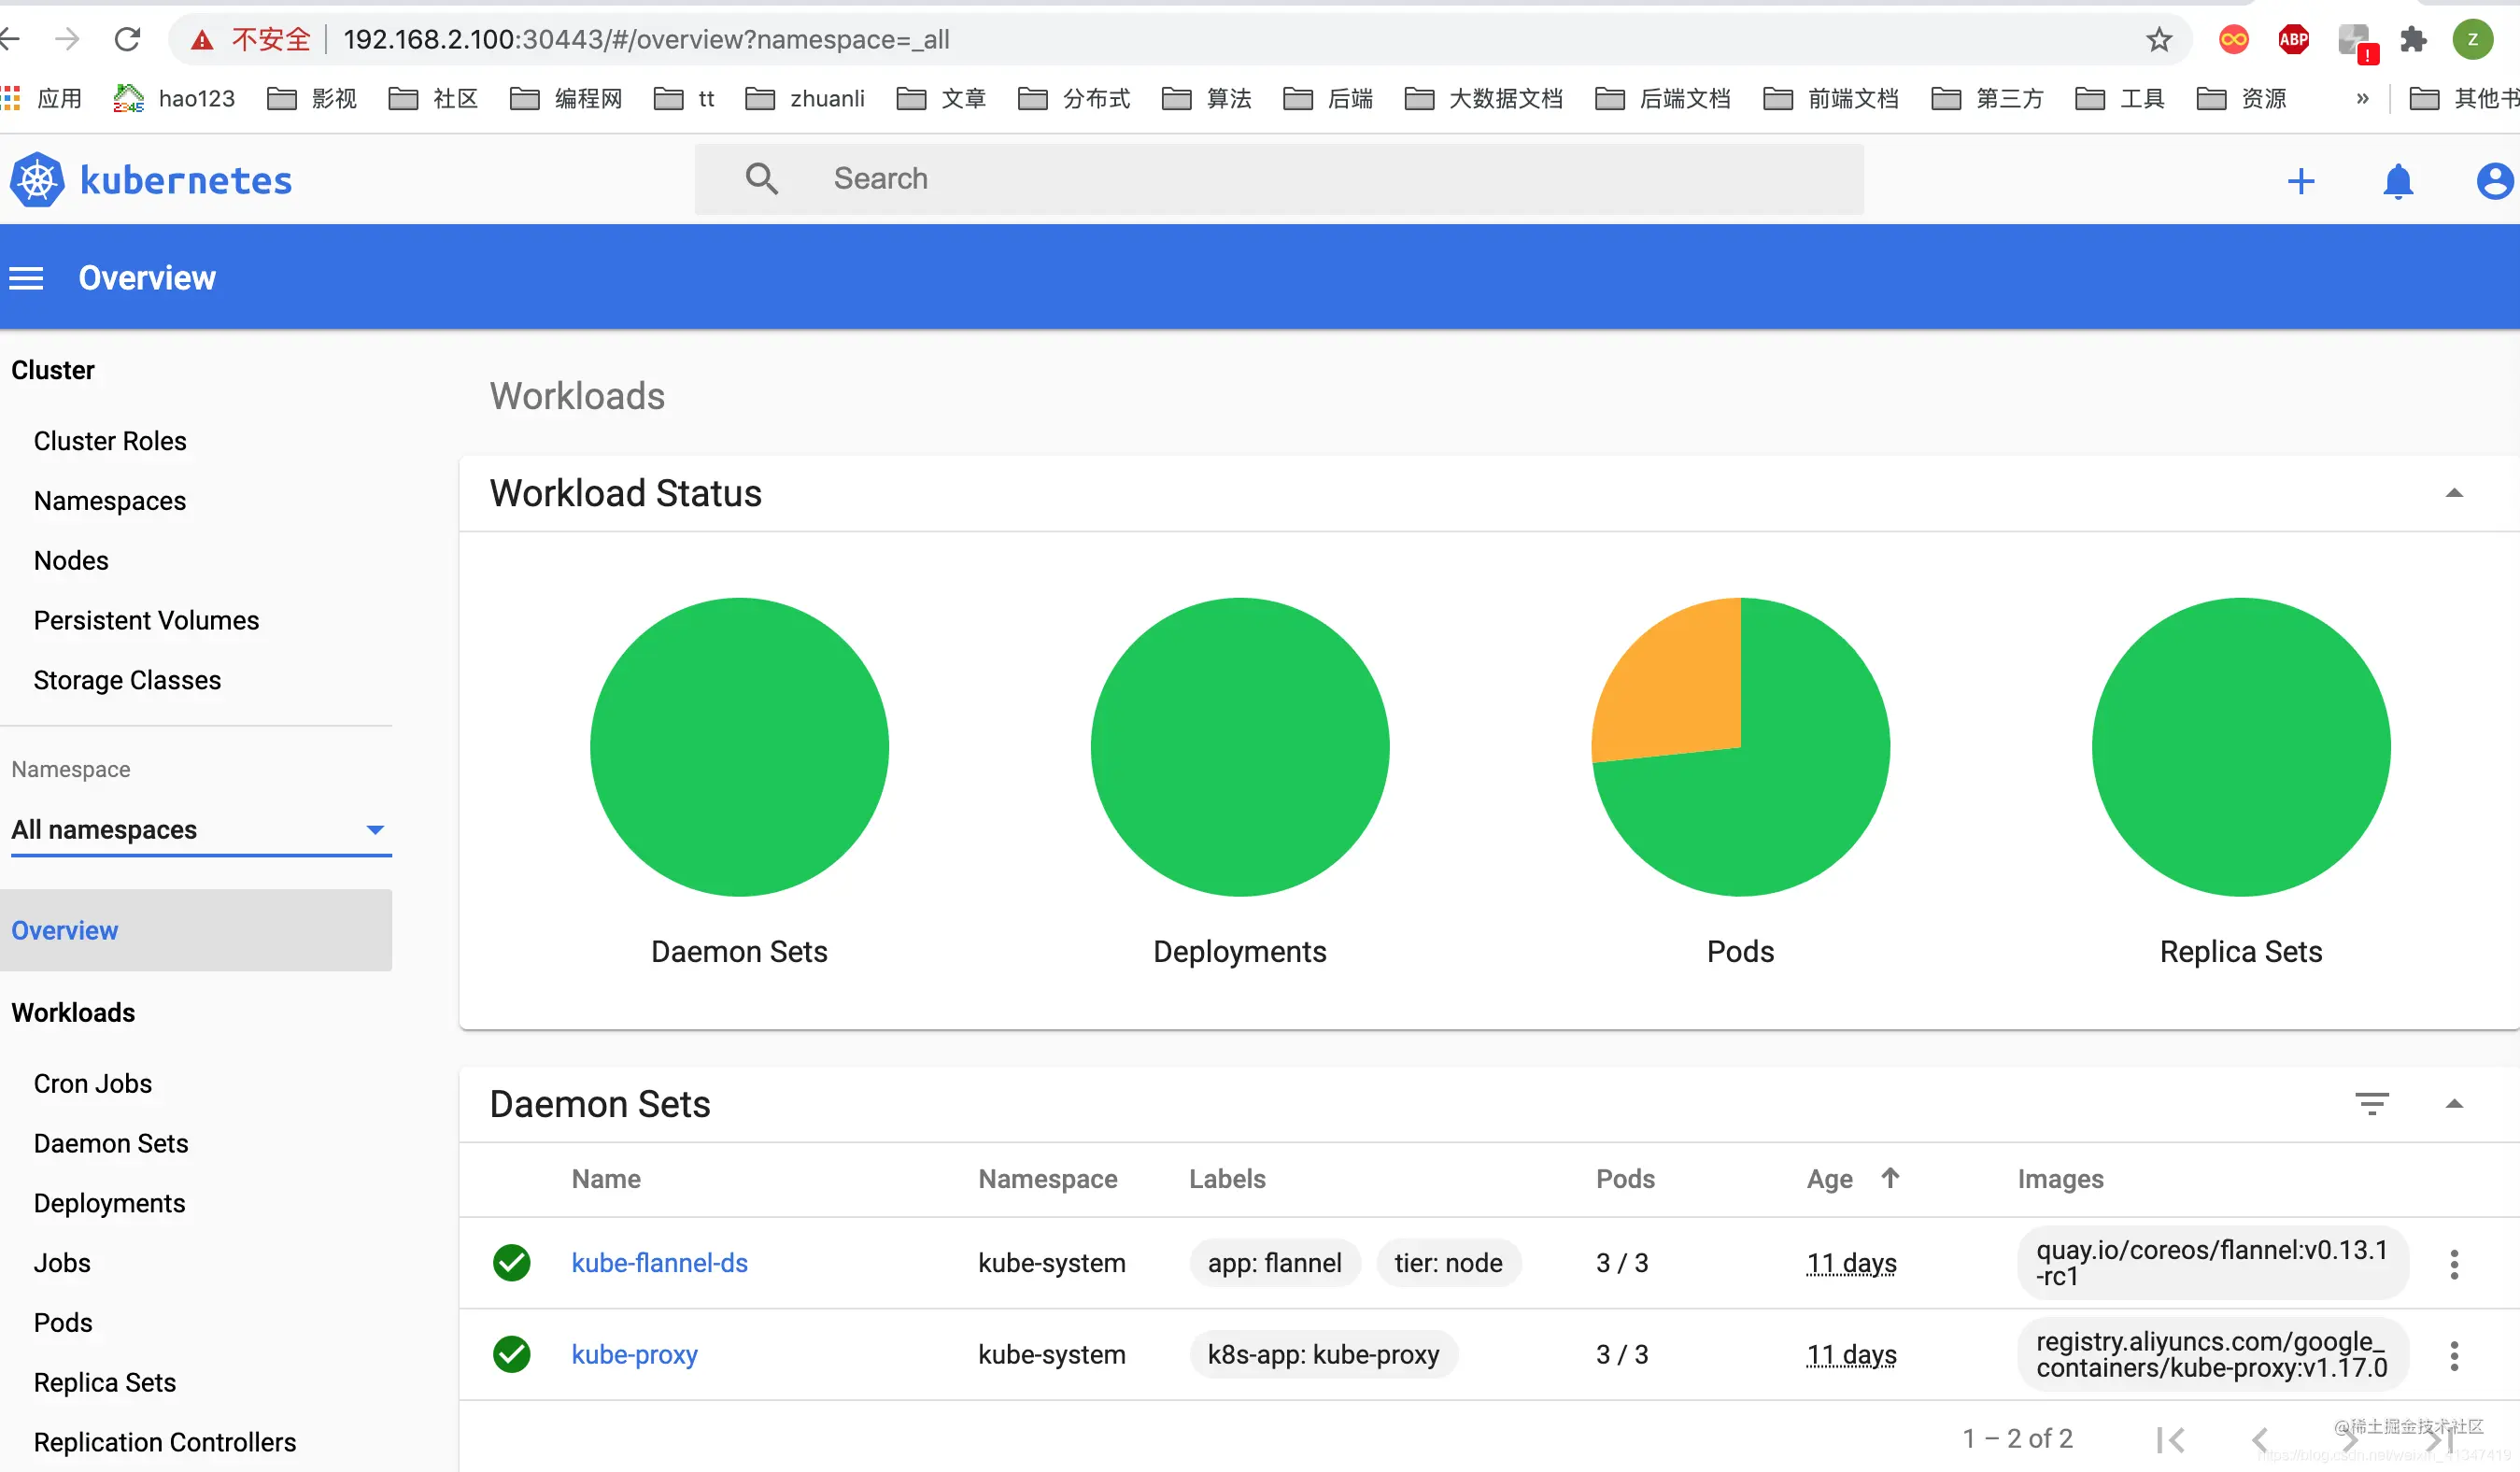Click the insecure connection warning icon
2520x1472 pixels.
pyautogui.click(x=202, y=39)
